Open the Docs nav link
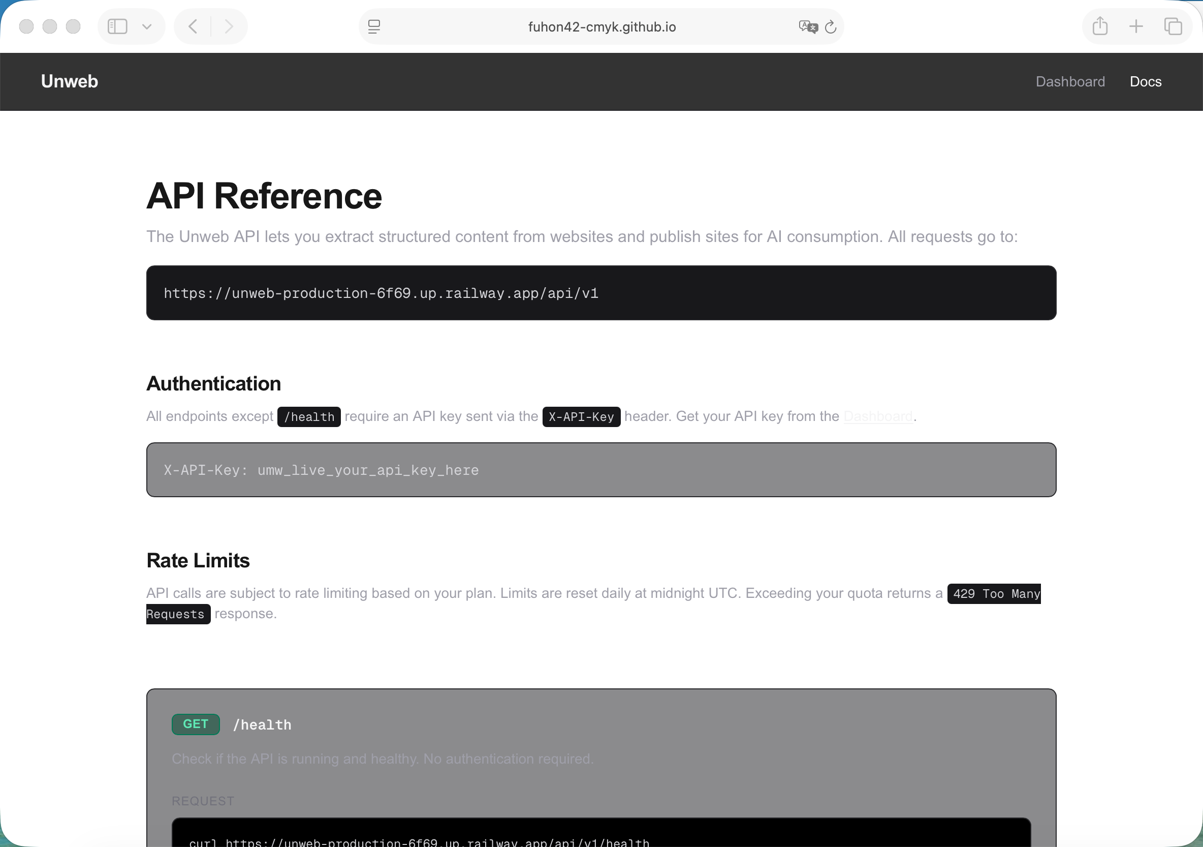 click(x=1146, y=82)
